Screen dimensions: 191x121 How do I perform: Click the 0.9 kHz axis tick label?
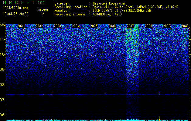coord(2,70)
